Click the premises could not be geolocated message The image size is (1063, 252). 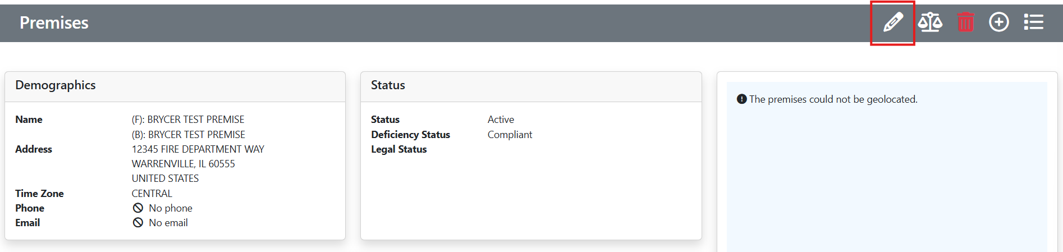[x=833, y=99]
